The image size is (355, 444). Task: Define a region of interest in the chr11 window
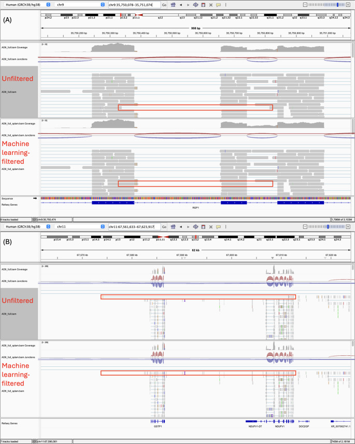[x=203, y=227]
